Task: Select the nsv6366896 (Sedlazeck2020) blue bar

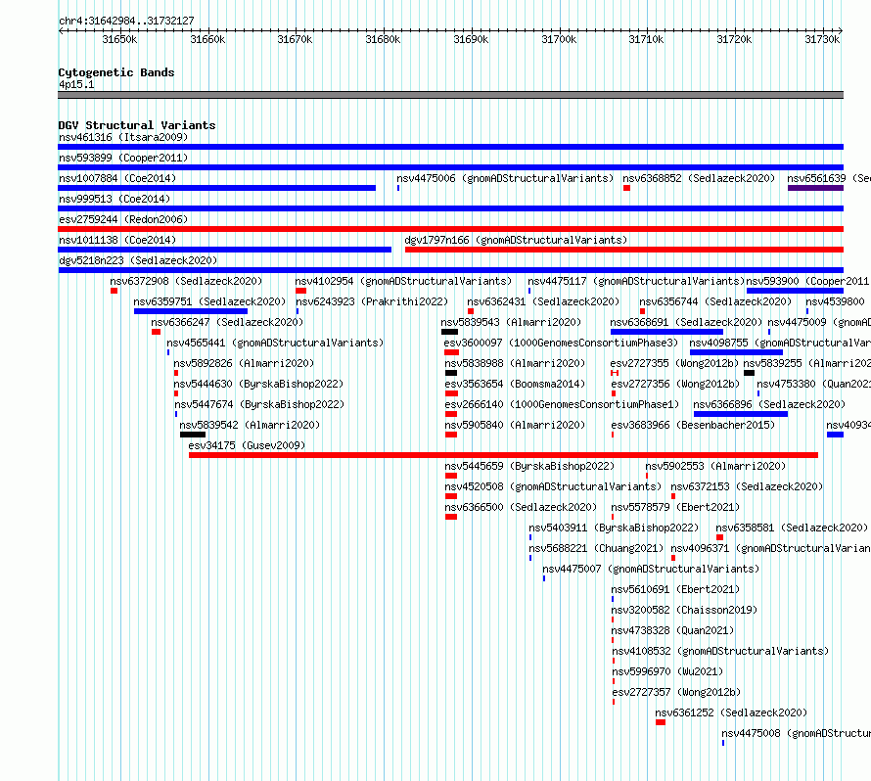Action: (741, 414)
